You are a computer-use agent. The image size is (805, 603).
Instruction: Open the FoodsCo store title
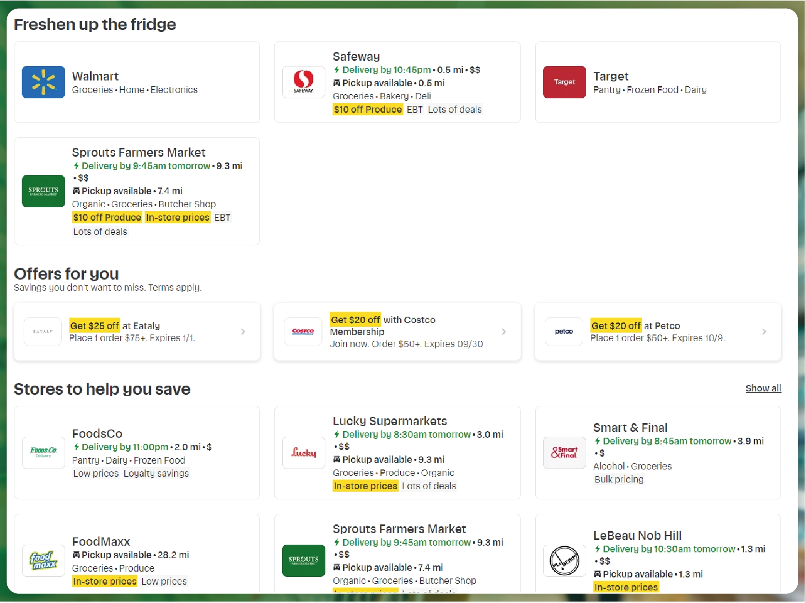coord(97,433)
